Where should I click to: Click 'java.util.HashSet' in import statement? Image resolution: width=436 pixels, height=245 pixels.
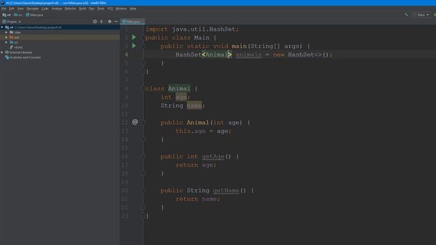(x=204, y=29)
